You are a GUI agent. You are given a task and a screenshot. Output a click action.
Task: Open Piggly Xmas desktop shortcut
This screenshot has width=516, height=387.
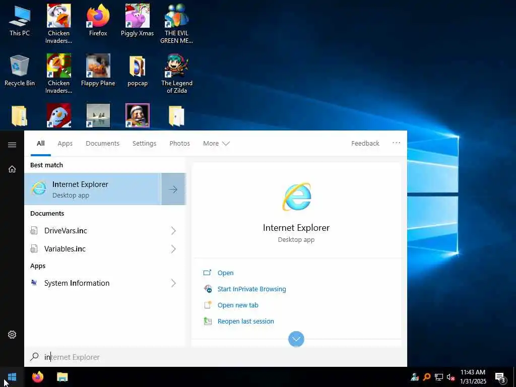[x=137, y=20]
